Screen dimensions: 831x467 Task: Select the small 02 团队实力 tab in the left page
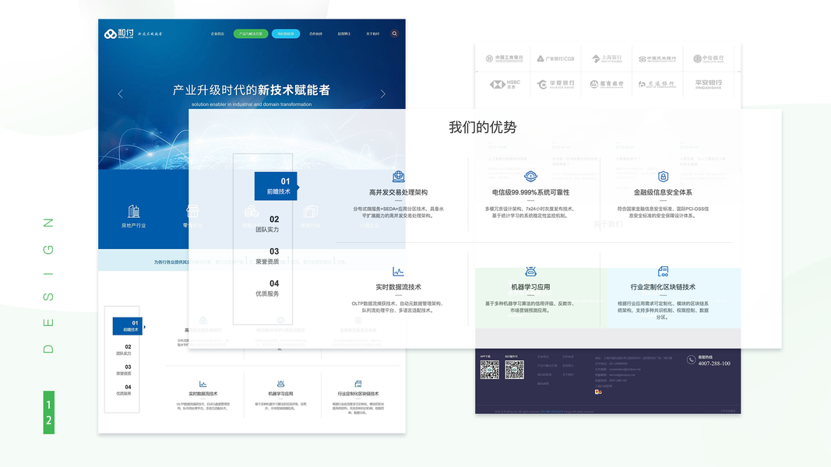124,349
